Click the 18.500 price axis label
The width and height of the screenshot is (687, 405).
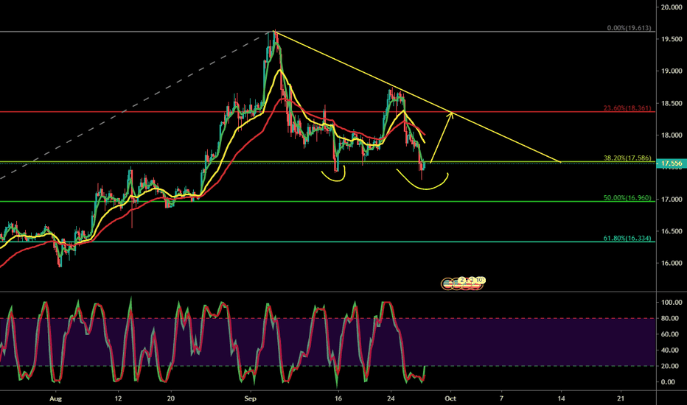672,103
